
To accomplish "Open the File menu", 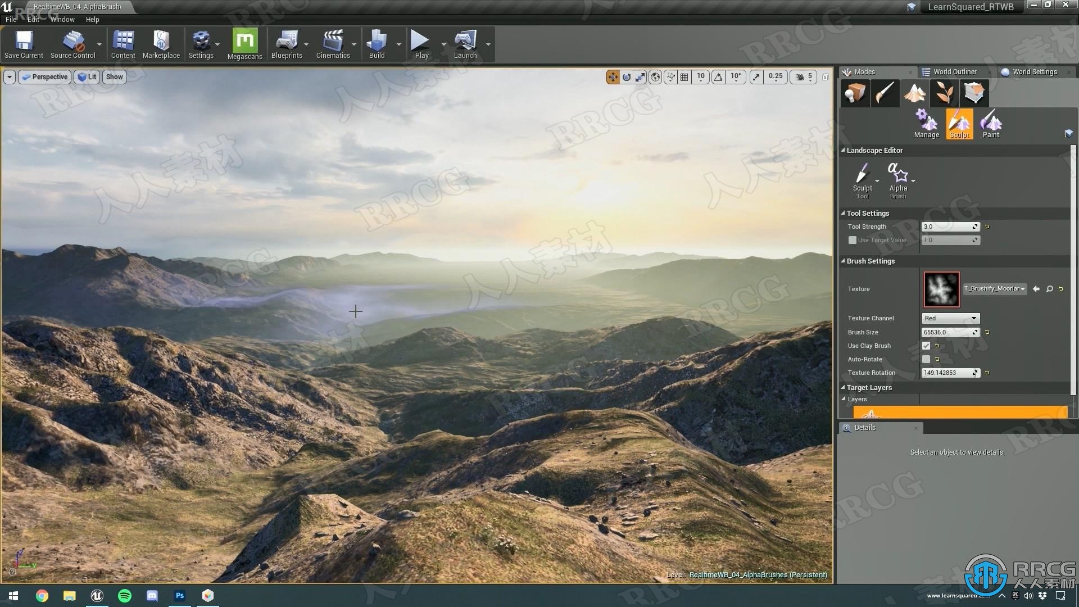I will click(x=10, y=19).
